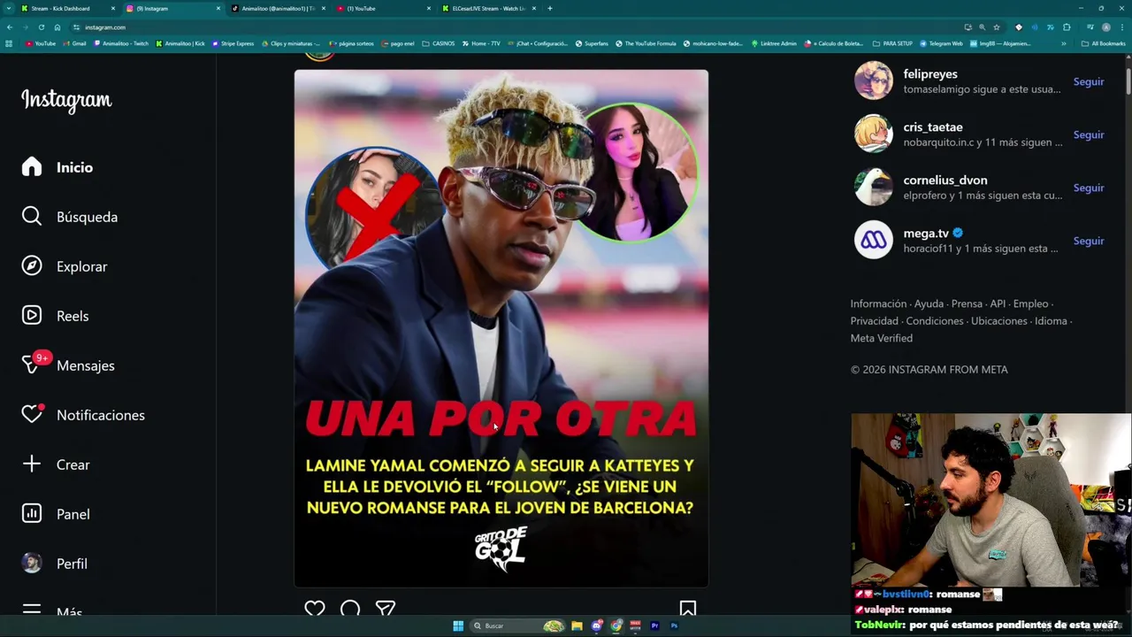This screenshot has height=637, width=1132.
Task: Open Información footer link
Action: 878,303
